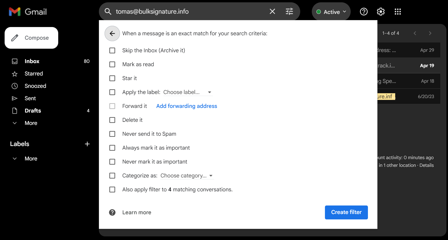Open search options slider icon
Viewport: 448px width, 240px height.
(289, 11)
